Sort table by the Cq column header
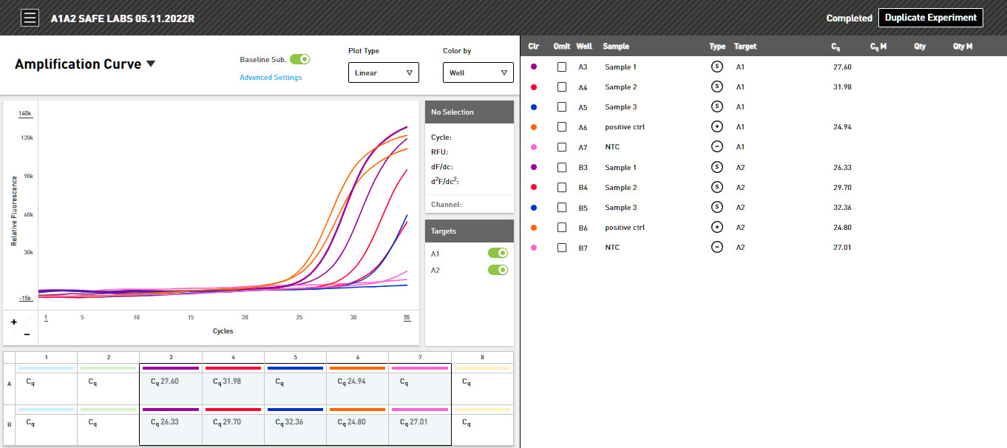This screenshot has width=1007, height=448. [x=835, y=47]
